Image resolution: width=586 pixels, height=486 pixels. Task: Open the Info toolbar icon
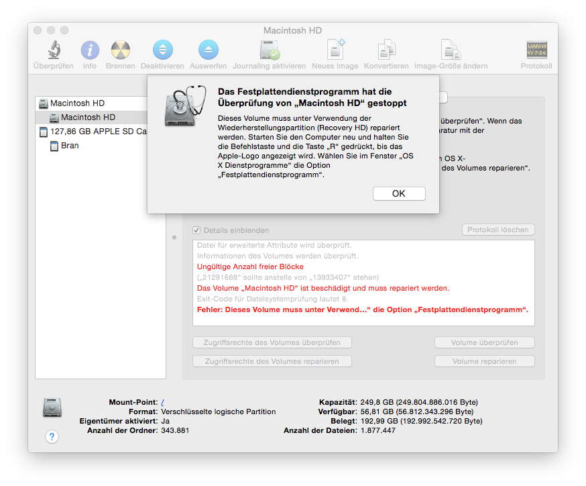[x=90, y=50]
